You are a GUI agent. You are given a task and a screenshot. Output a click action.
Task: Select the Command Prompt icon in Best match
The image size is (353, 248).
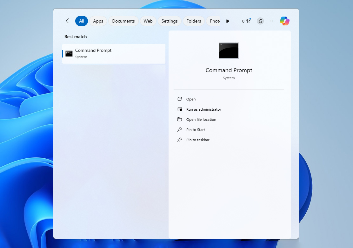point(69,53)
